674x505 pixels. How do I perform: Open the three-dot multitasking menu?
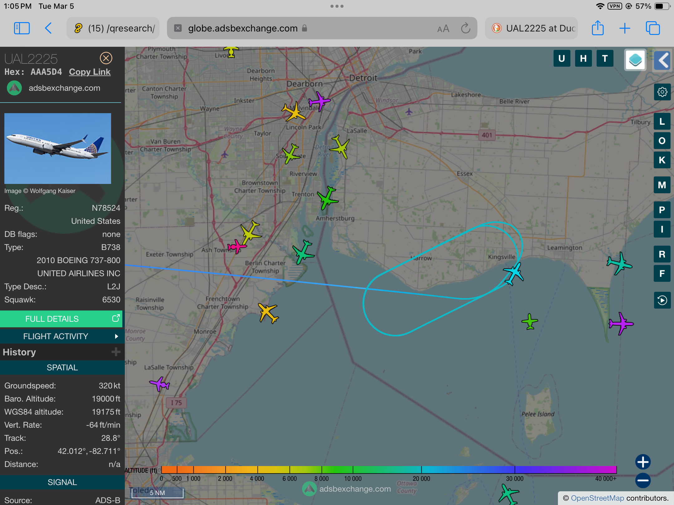(337, 6)
